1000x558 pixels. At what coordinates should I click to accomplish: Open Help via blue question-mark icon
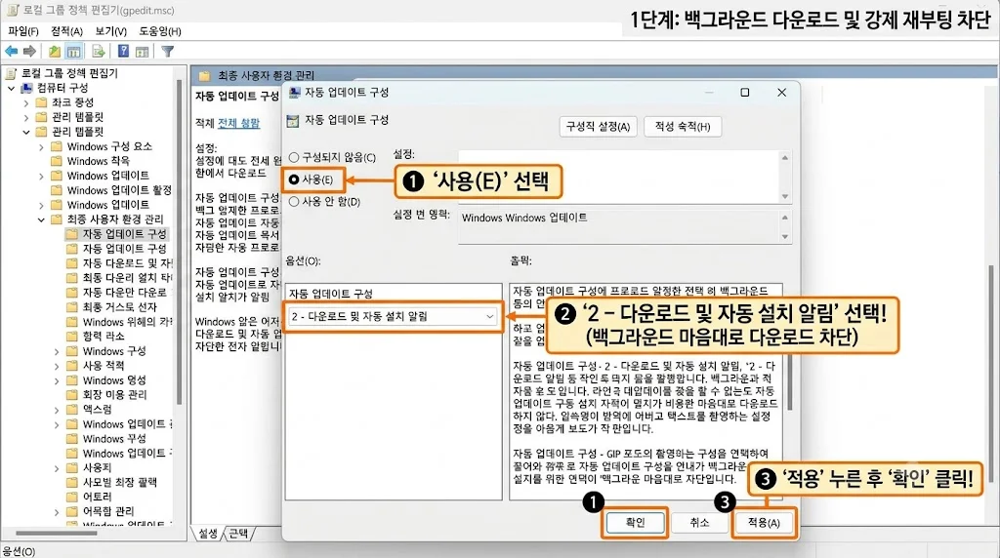124,51
